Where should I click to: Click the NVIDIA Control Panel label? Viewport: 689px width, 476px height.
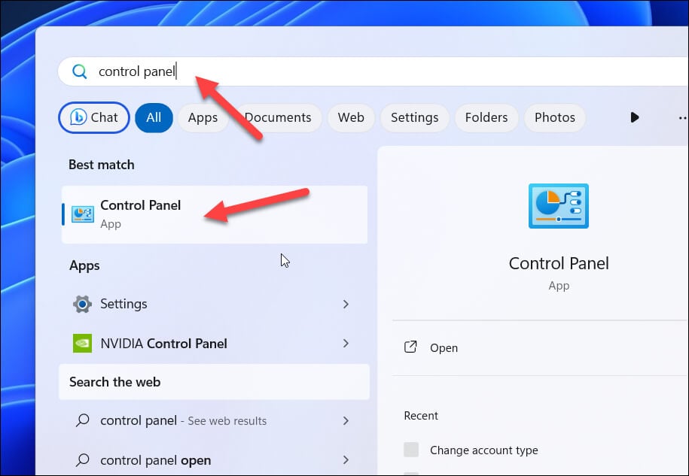tap(163, 344)
